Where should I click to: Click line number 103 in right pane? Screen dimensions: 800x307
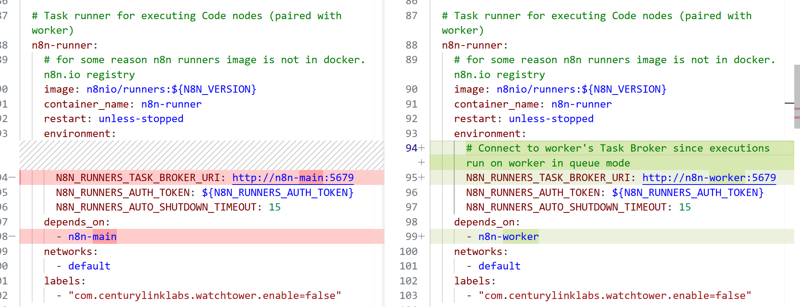click(x=408, y=296)
